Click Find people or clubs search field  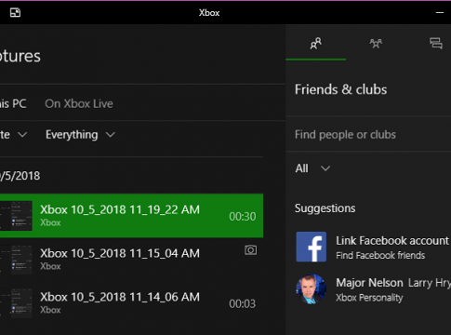point(368,135)
